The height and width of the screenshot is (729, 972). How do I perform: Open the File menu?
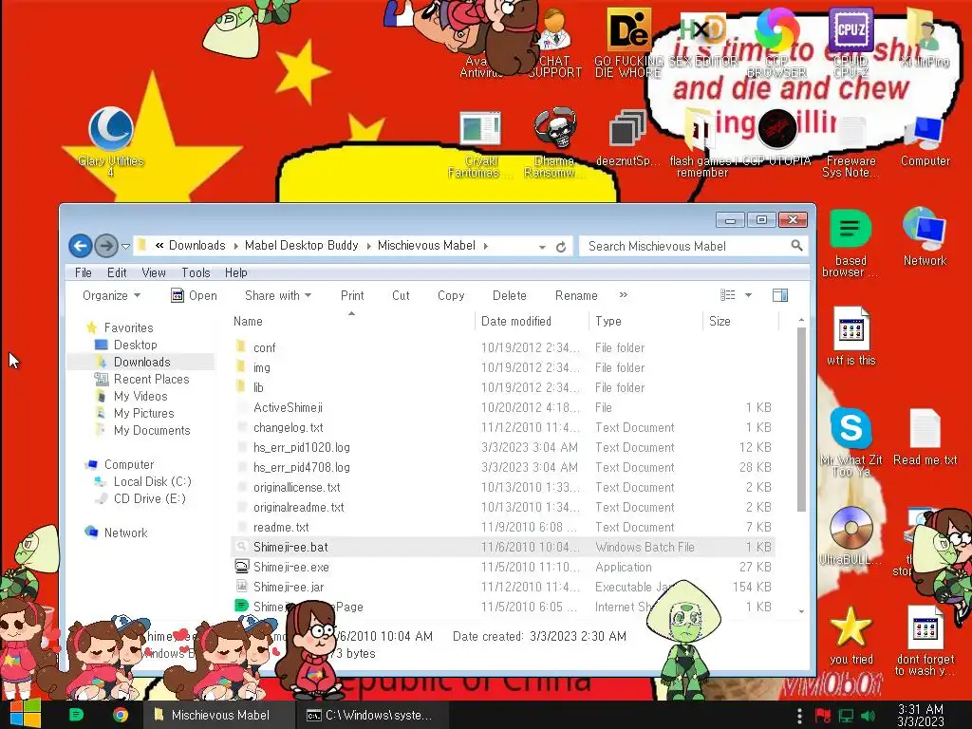coord(84,272)
